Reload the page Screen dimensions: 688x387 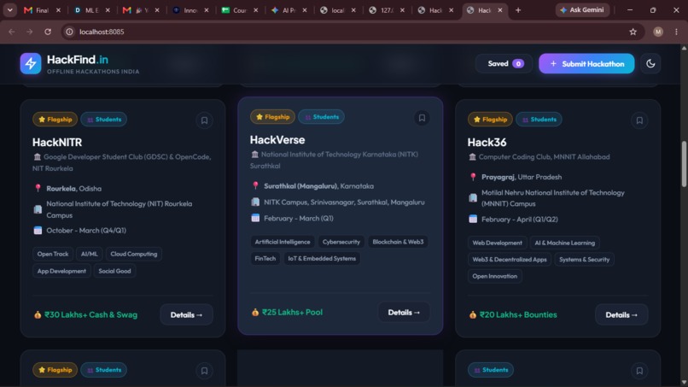pyautogui.click(x=48, y=32)
